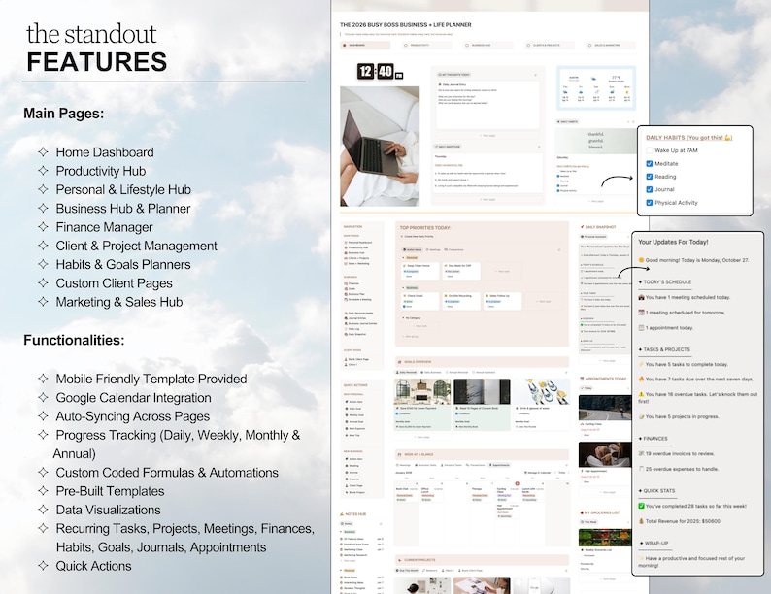Select This Week tab in Groceries List
This screenshot has height=594, width=771.
[589, 522]
